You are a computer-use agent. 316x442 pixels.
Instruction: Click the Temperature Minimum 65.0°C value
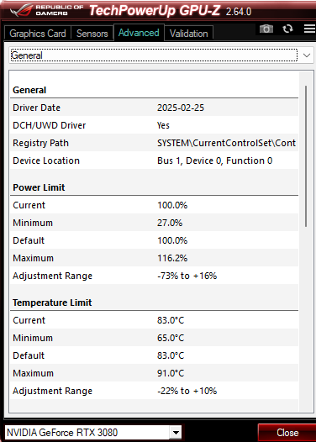coord(171,338)
